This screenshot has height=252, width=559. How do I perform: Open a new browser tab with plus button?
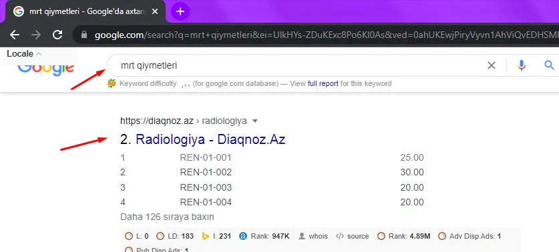click(x=180, y=11)
